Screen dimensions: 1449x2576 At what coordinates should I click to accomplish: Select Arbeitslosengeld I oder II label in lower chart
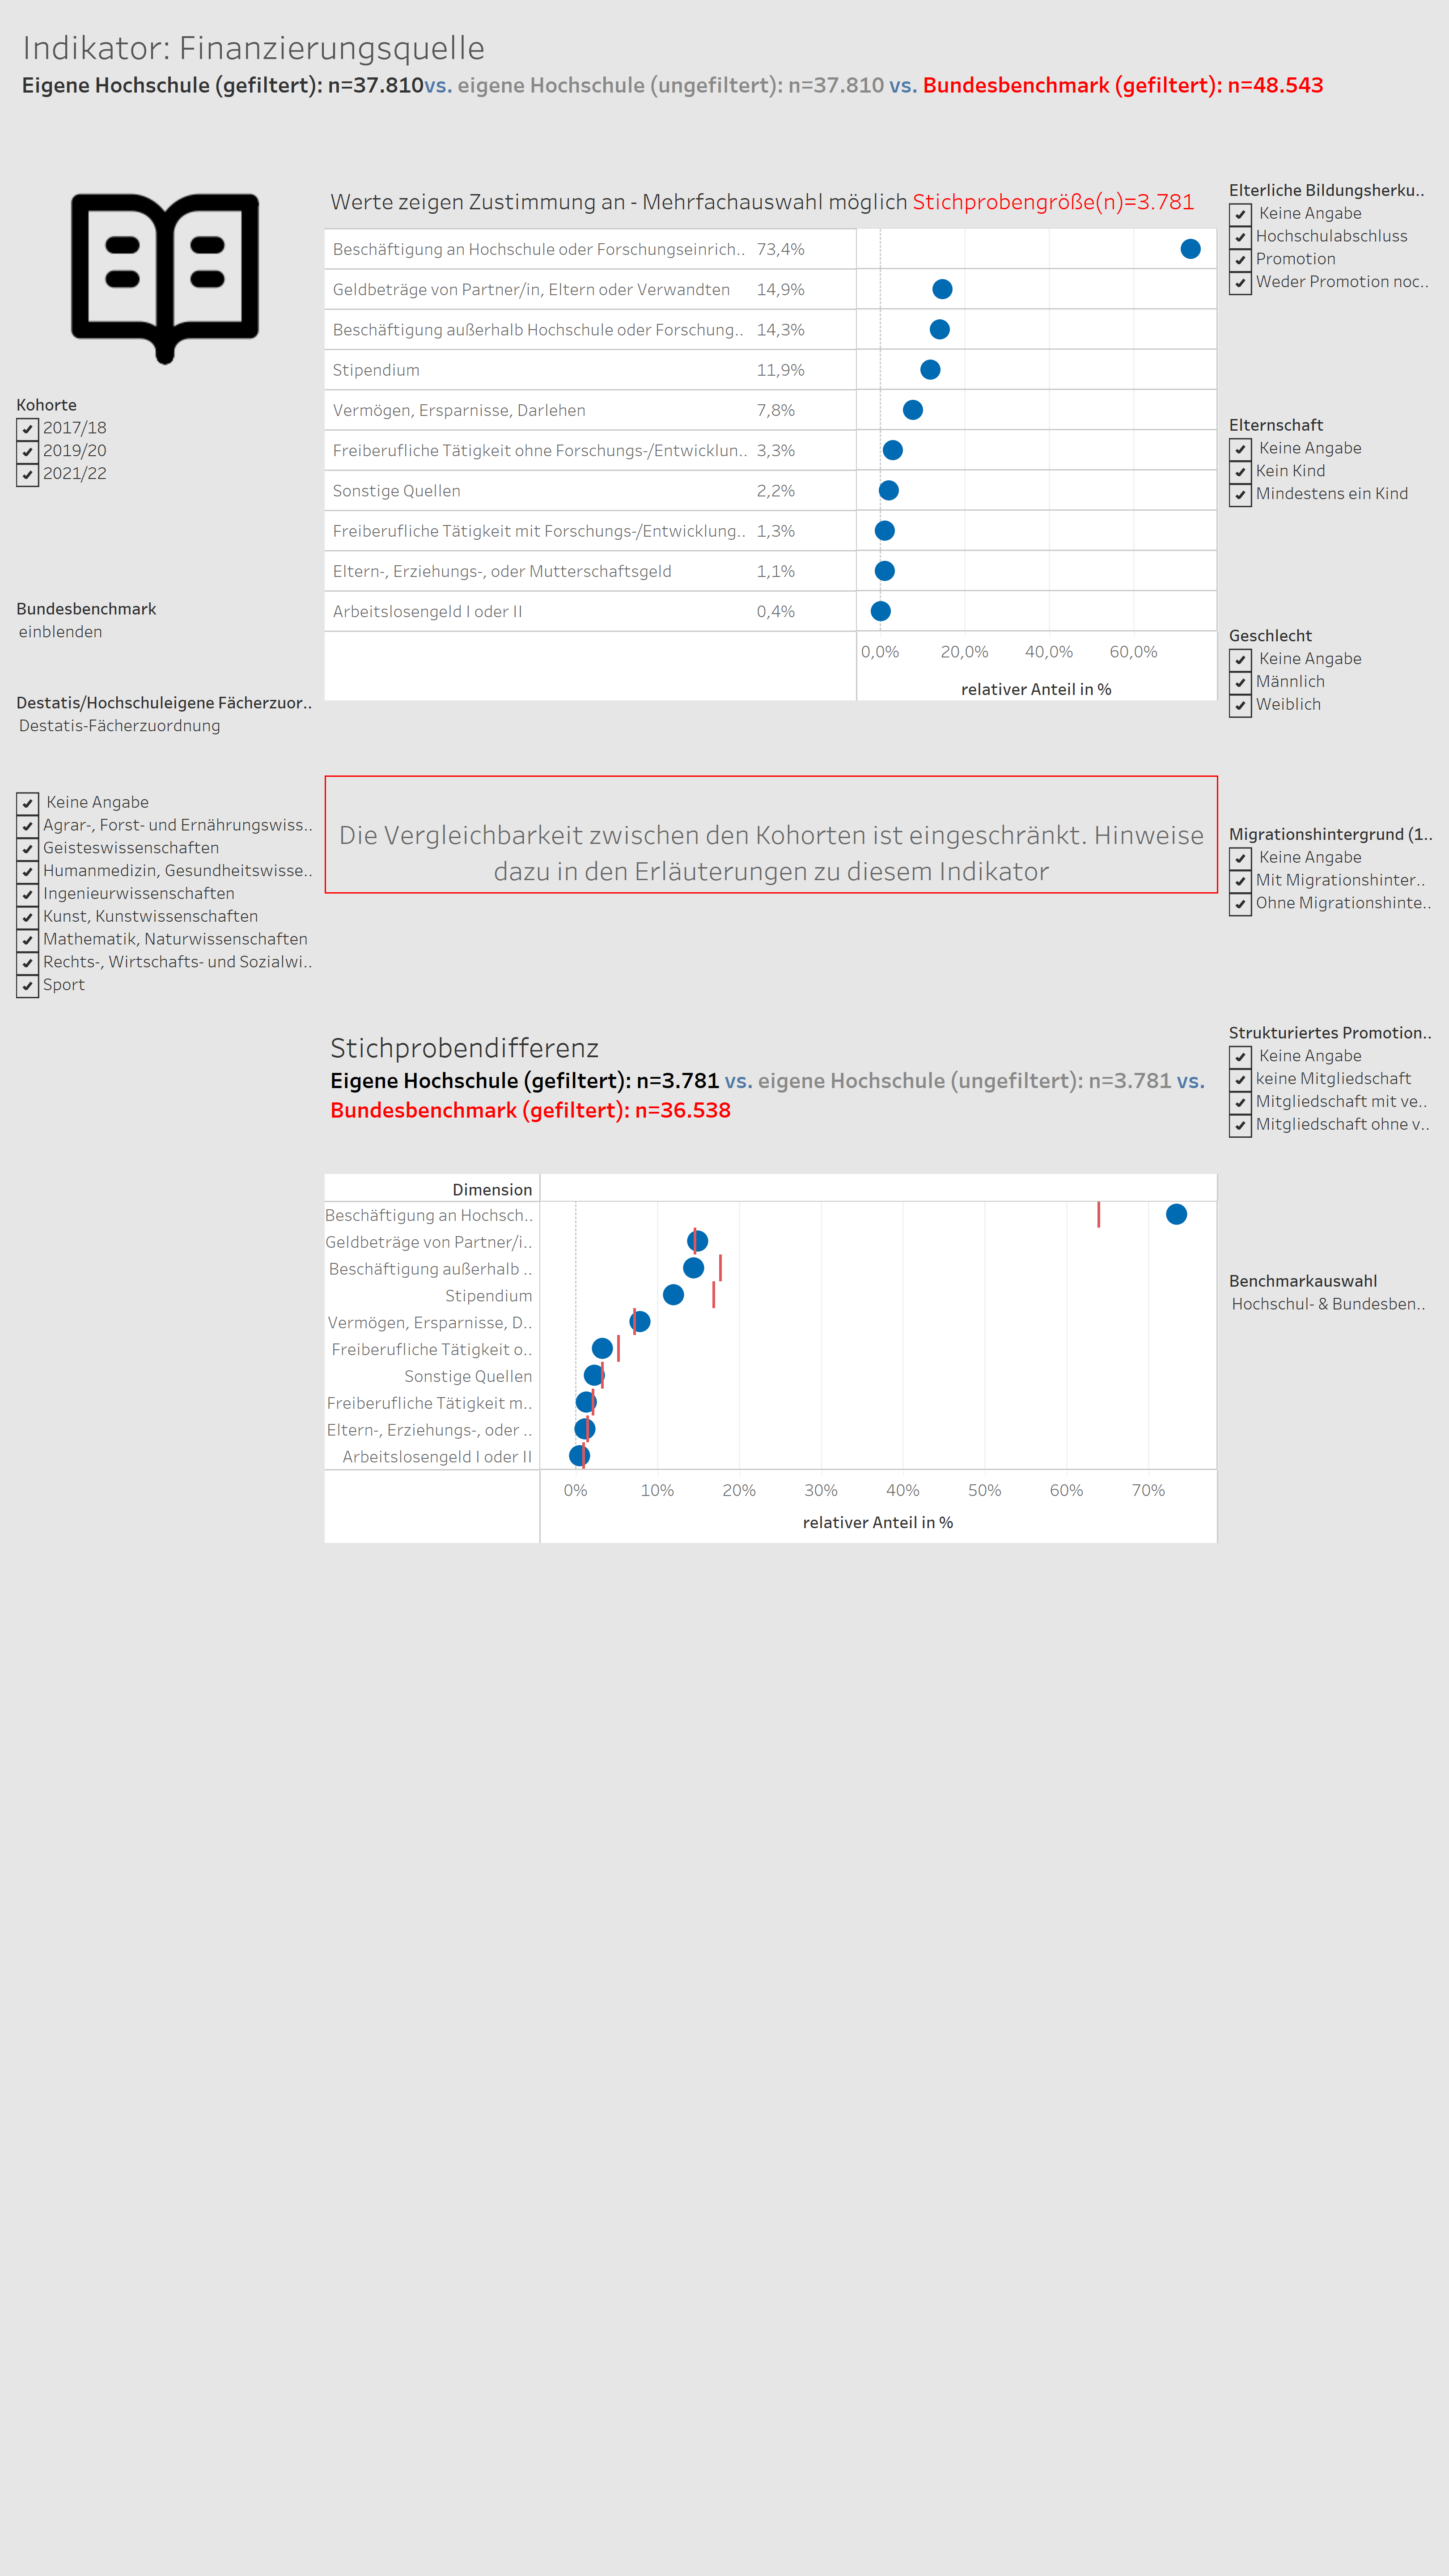click(437, 1457)
